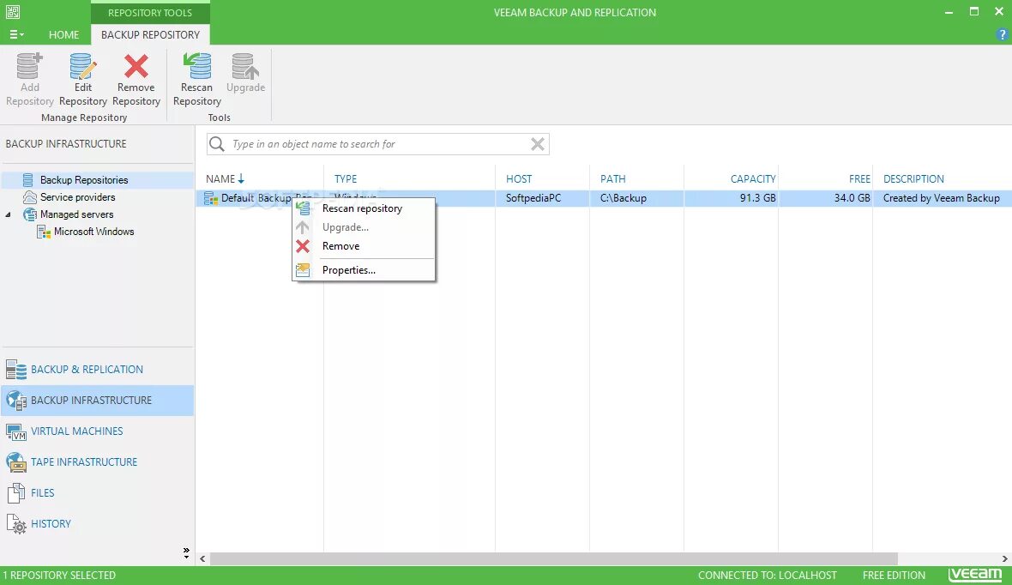Click the Add Repository ribbon icon
This screenshot has width=1012, height=585.
click(x=30, y=66)
